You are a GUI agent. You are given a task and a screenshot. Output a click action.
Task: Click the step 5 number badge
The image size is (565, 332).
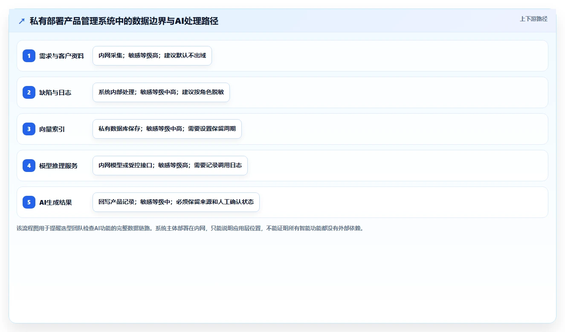coord(29,202)
